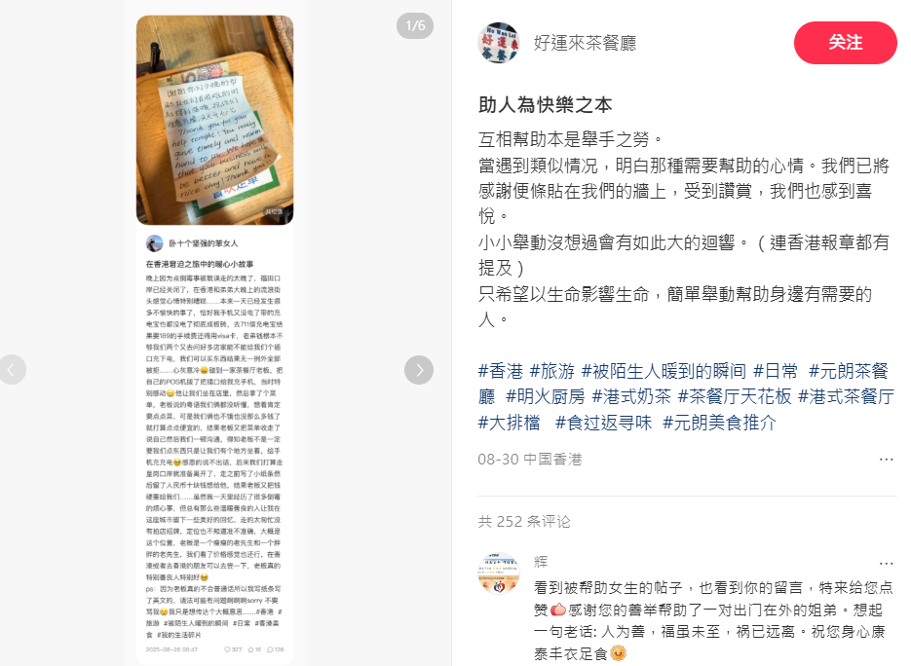Open the 辉 comment's three-dot menu
This screenshot has height=666, width=911.
886,563
